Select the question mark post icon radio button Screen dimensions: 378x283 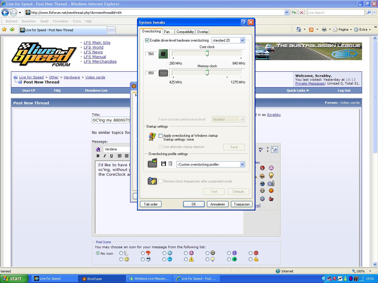point(164,259)
